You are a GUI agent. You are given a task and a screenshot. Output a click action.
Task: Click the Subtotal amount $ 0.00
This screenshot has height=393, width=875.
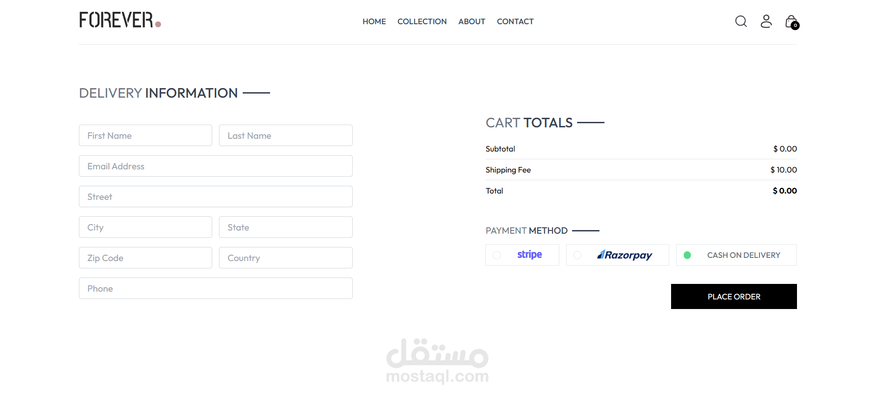pyautogui.click(x=785, y=149)
